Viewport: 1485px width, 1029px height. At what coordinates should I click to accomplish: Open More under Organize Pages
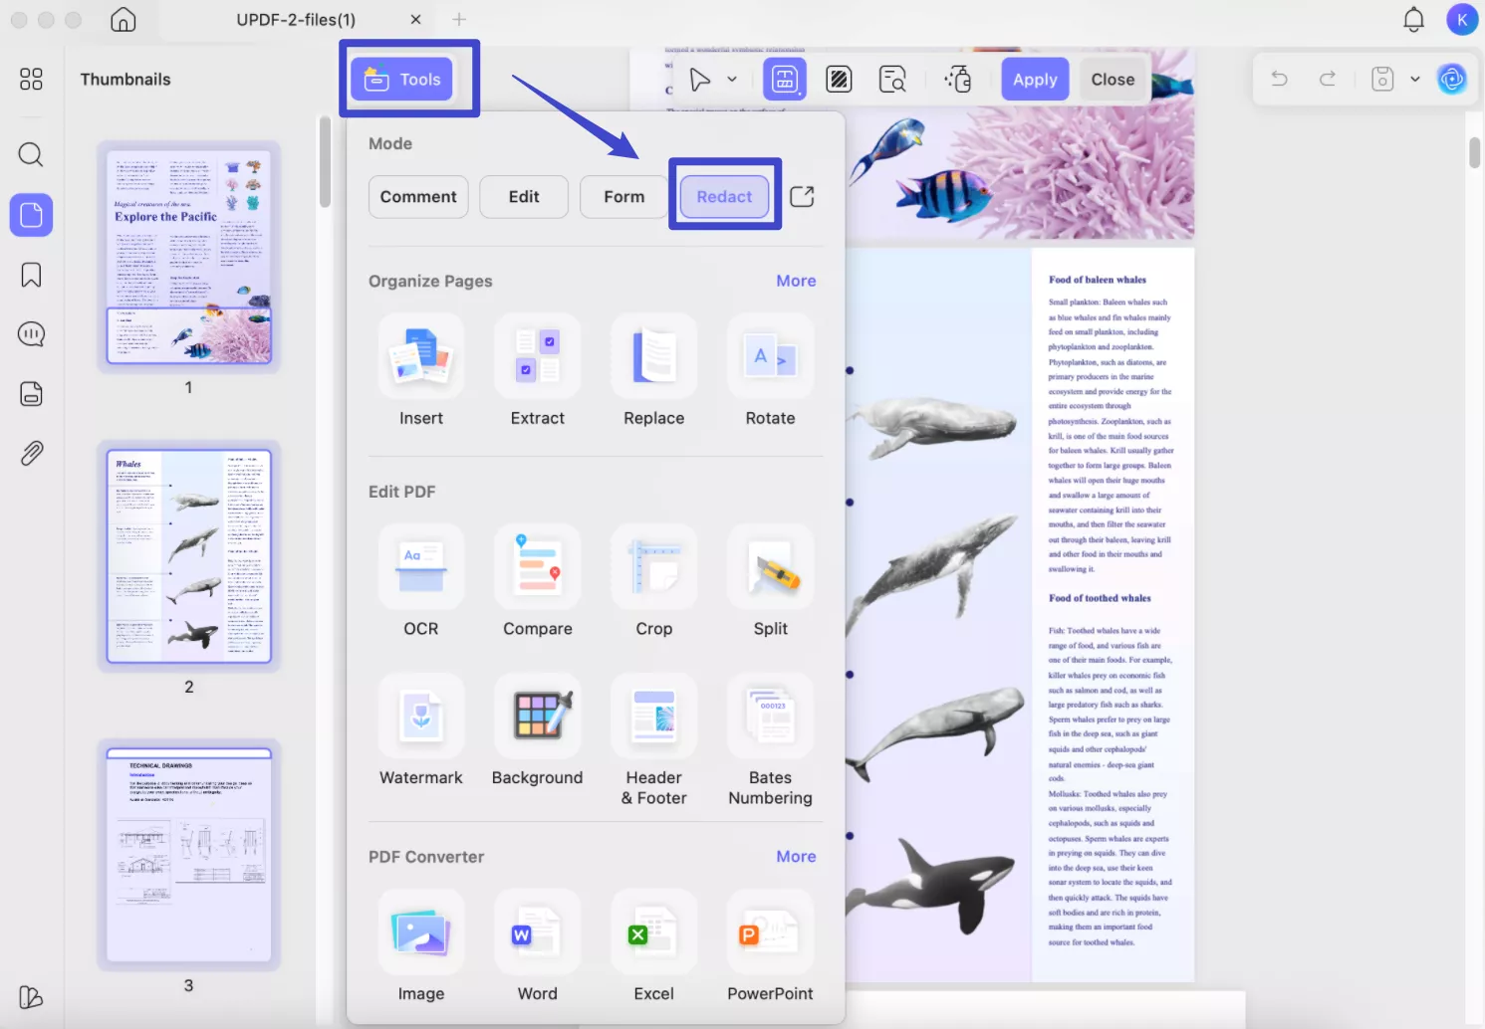pos(796,281)
